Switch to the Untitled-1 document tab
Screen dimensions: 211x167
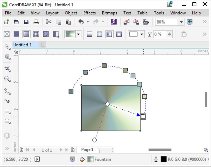pos(26,45)
